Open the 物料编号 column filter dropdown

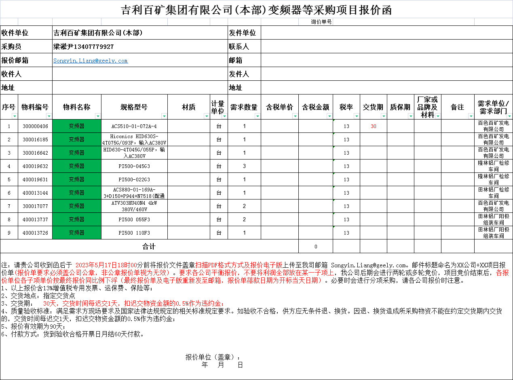[x=49, y=116]
